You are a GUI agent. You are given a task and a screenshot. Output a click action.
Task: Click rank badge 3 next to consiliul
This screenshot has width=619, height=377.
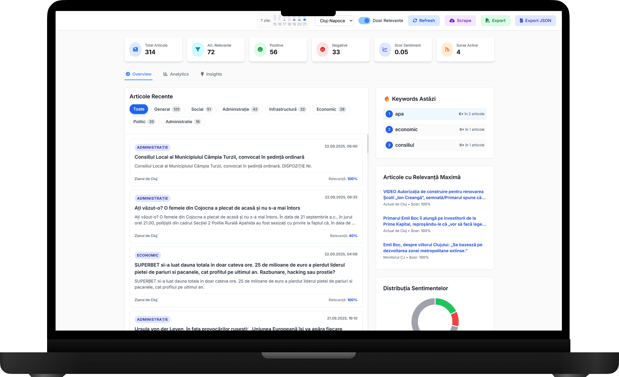[x=389, y=145]
